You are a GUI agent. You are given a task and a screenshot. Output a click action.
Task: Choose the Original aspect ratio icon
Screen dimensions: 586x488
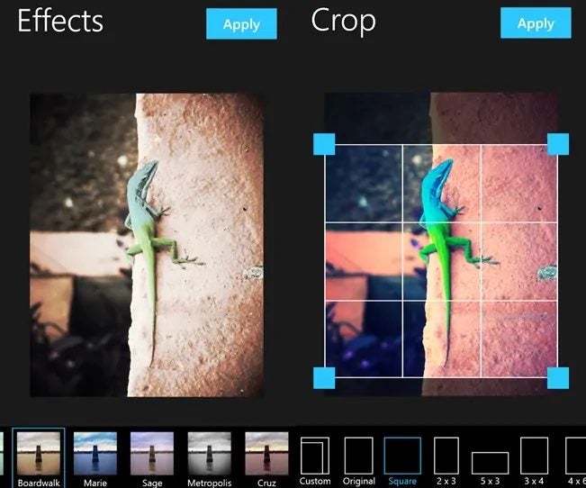click(358, 456)
